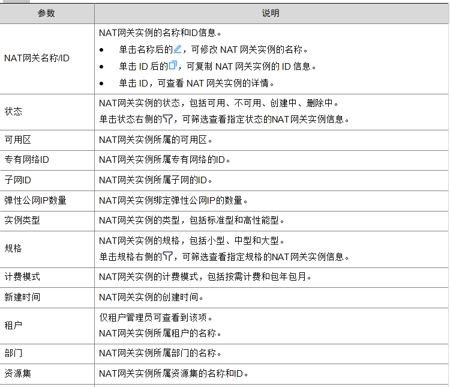450x387 pixels.
Task: Click text 可筛选查看指定状态的NAT网关实例信息。
Action: (266, 119)
